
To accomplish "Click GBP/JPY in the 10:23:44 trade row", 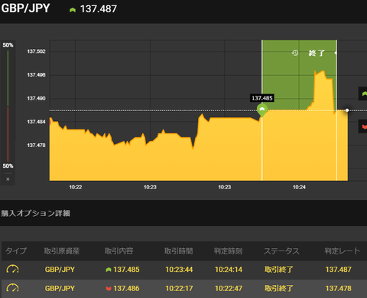I will [x=60, y=270].
